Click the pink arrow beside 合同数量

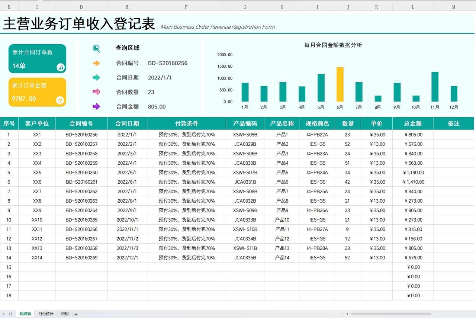[96, 92]
